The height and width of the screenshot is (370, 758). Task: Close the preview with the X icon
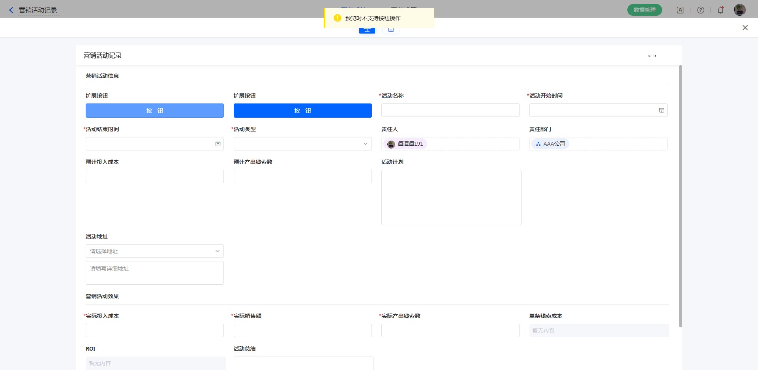tap(745, 28)
